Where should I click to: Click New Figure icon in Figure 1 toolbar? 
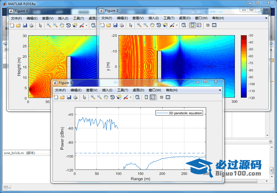12,25
